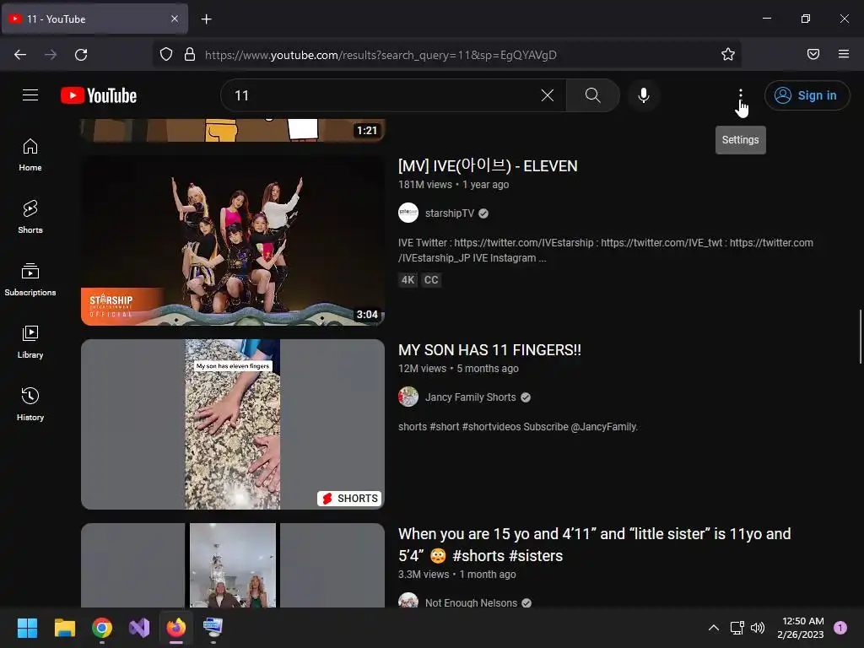This screenshot has width=864, height=648.
Task: Click the IVE Twitter description text
Action: [606, 250]
